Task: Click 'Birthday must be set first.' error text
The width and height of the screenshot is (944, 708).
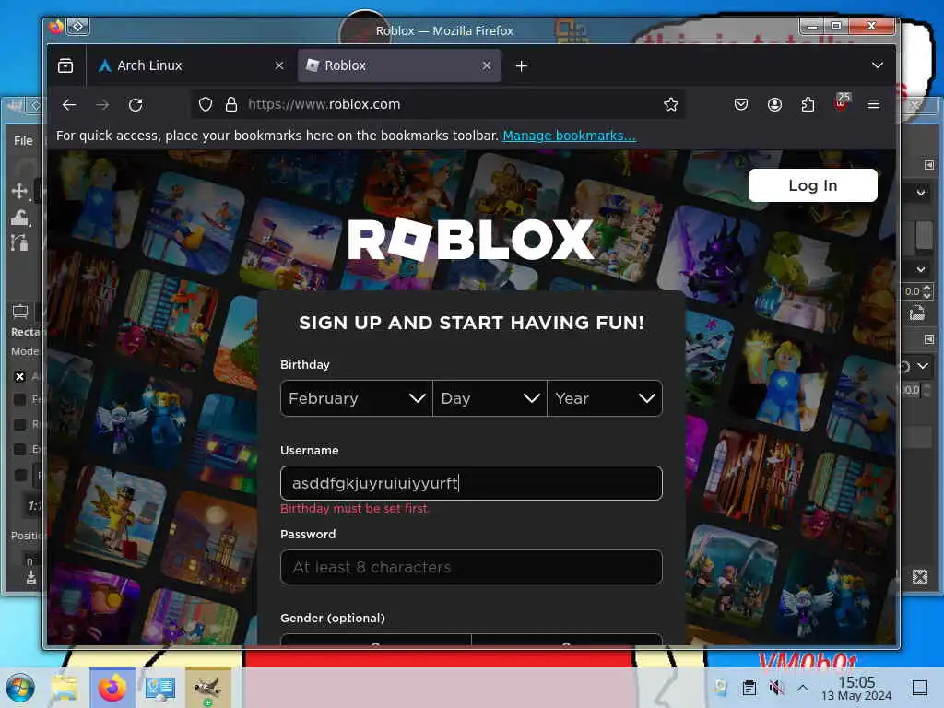Action: point(355,509)
